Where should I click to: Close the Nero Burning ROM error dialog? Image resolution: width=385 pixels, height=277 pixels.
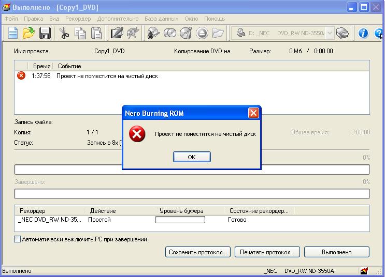pos(253,113)
